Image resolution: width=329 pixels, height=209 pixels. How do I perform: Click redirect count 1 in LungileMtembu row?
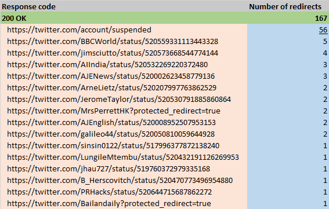coord(325,157)
